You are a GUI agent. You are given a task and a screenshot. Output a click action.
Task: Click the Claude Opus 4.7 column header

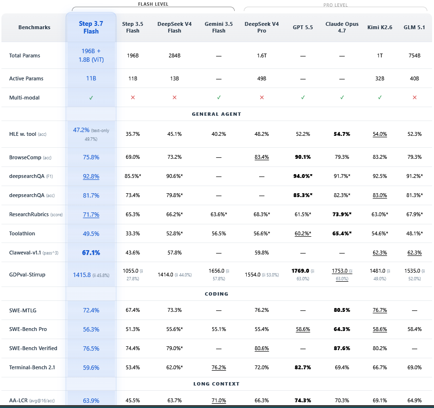(x=342, y=27)
